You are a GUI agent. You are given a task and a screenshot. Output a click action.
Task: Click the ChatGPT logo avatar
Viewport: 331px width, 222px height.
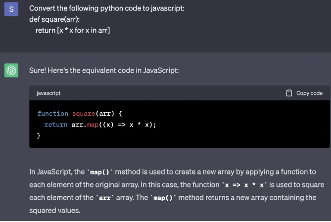coord(11,70)
